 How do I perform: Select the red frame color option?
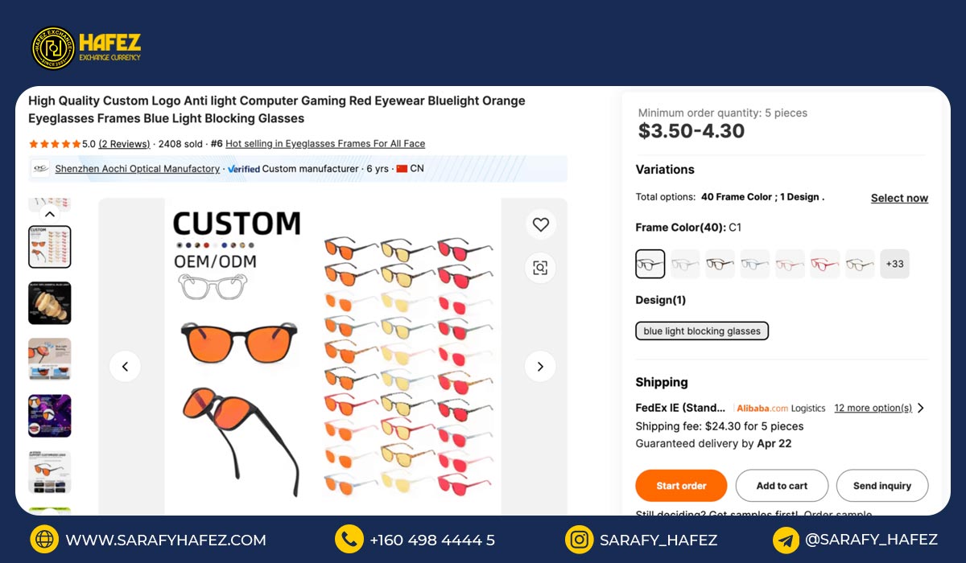[x=824, y=264]
